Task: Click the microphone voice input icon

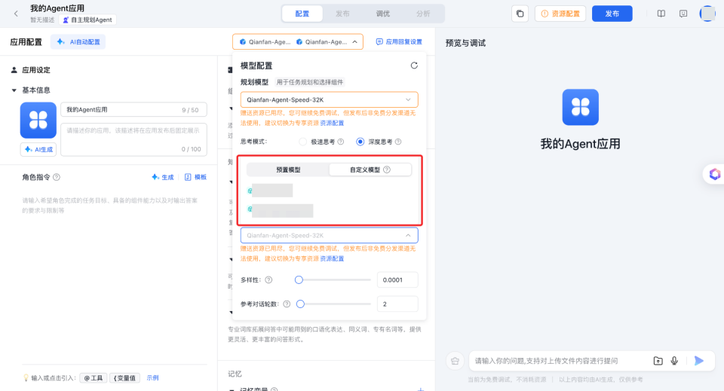Action: (x=674, y=361)
